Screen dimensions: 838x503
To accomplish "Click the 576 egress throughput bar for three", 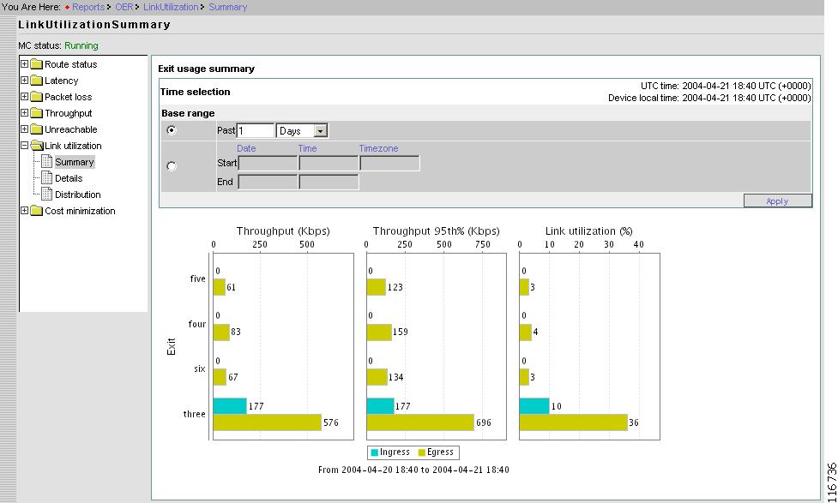I will pyautogui.click(x=268, y=422).
